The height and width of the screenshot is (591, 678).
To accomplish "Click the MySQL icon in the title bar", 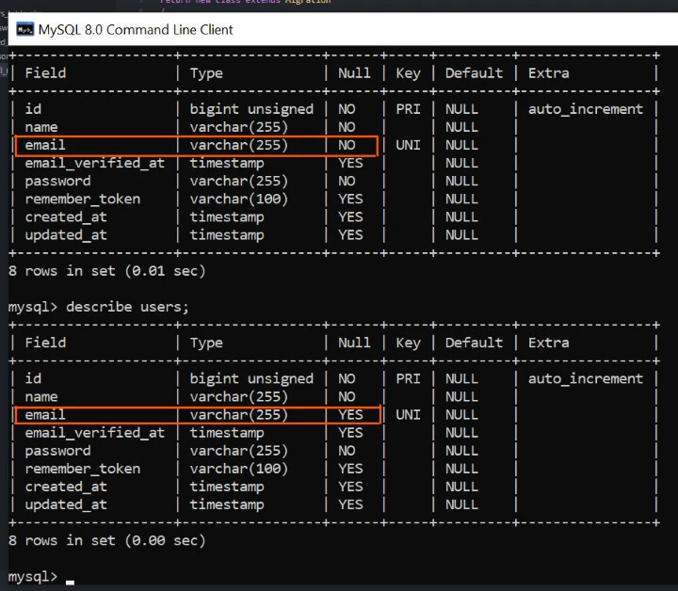I will [x=24, y=29].
